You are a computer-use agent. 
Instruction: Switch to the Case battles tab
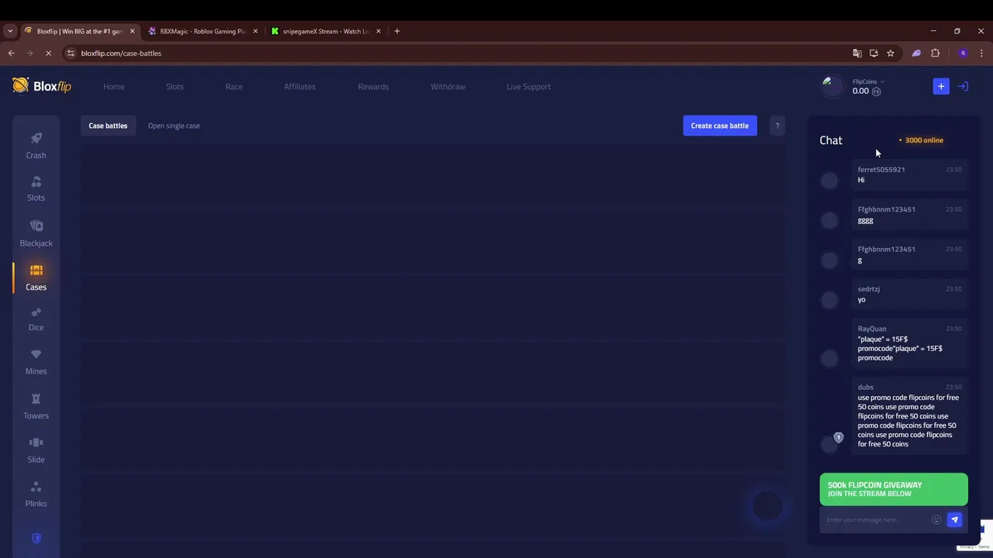pyautogui.click(x=108, y=126)
